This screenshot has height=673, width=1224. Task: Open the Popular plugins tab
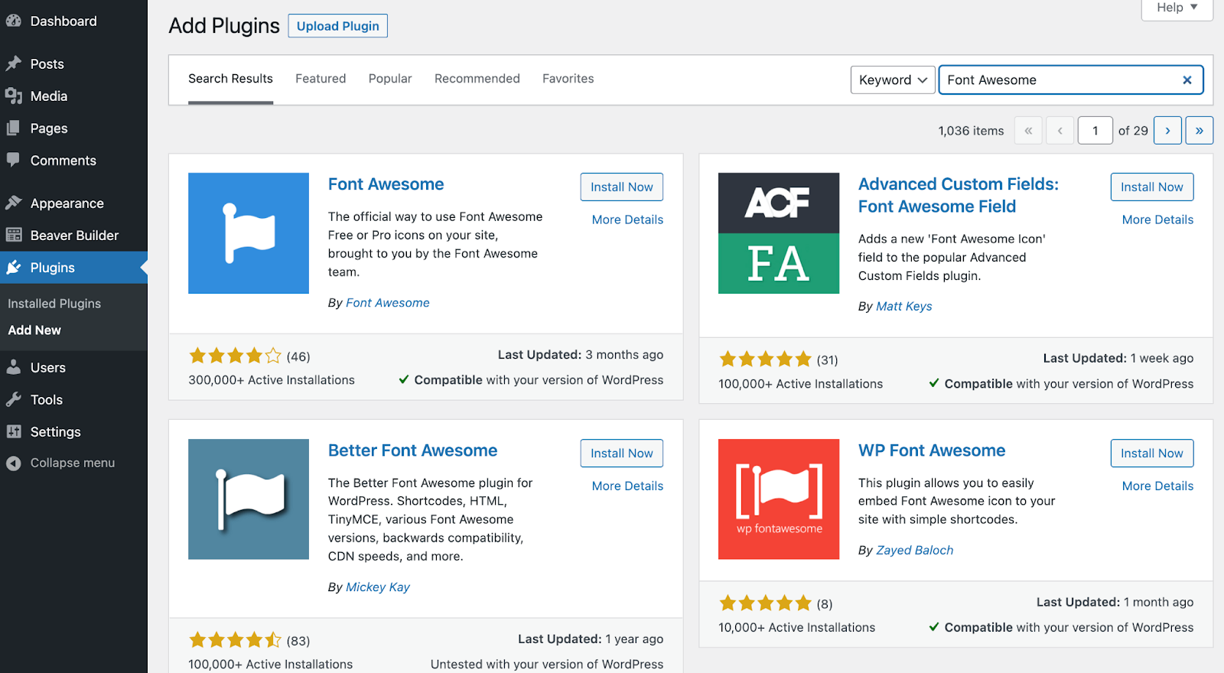pyautogui.click(x=390, y=79)
